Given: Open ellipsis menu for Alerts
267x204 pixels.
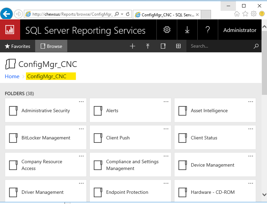Looking at the screenshot, I should 166,102.
